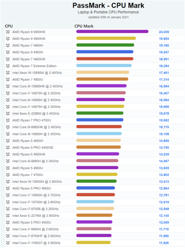
Task: Expand the AMD Ryzen 5 4600H row chevron
Action: (x=8, y=141)
